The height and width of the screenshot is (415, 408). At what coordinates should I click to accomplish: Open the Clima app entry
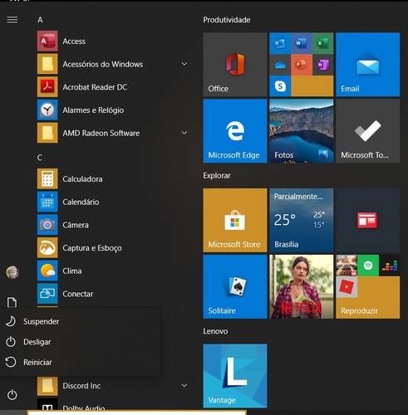point(114,271)
